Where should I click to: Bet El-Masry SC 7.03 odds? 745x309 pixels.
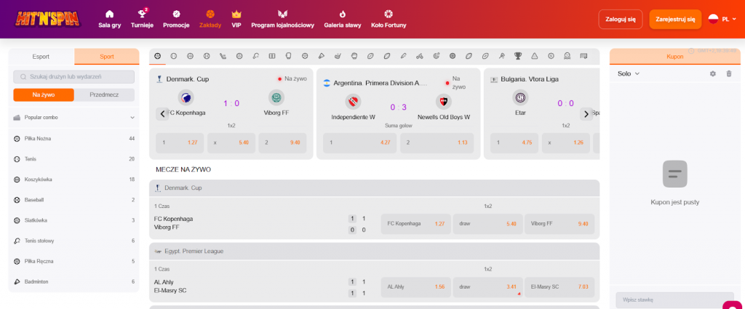(559, 286)
